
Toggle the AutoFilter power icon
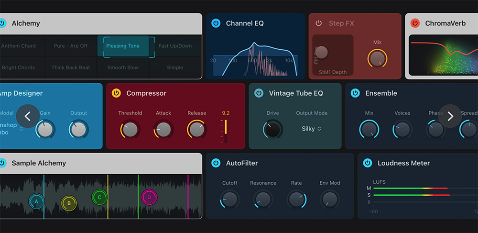point(216,163)
